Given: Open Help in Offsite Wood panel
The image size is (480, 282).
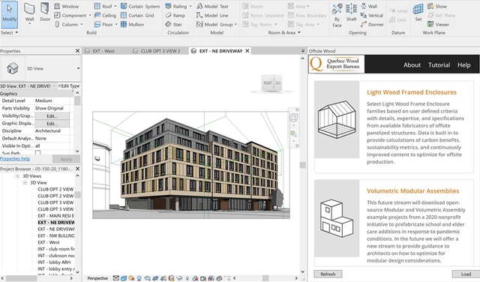Looking at the screenshot, I should 463,65.
